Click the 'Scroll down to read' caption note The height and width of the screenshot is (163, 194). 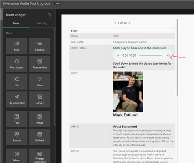(142, 65)
